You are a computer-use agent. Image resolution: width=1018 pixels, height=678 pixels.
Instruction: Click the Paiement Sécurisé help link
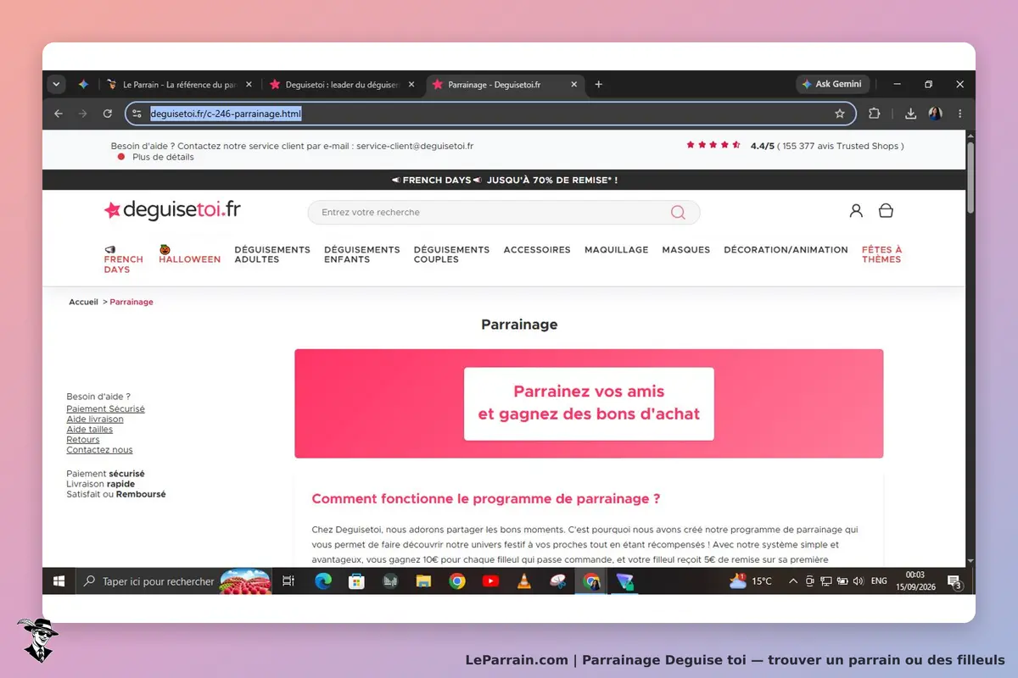point(105,408)
